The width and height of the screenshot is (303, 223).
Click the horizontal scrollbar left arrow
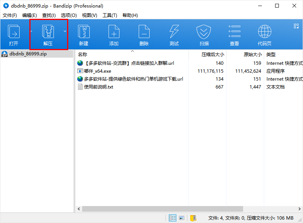pos(79,209)
